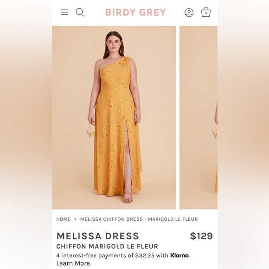This screenshot has width=269, height=269.
Task: Click the Birdy Grey logo
Action: [135, 13]
